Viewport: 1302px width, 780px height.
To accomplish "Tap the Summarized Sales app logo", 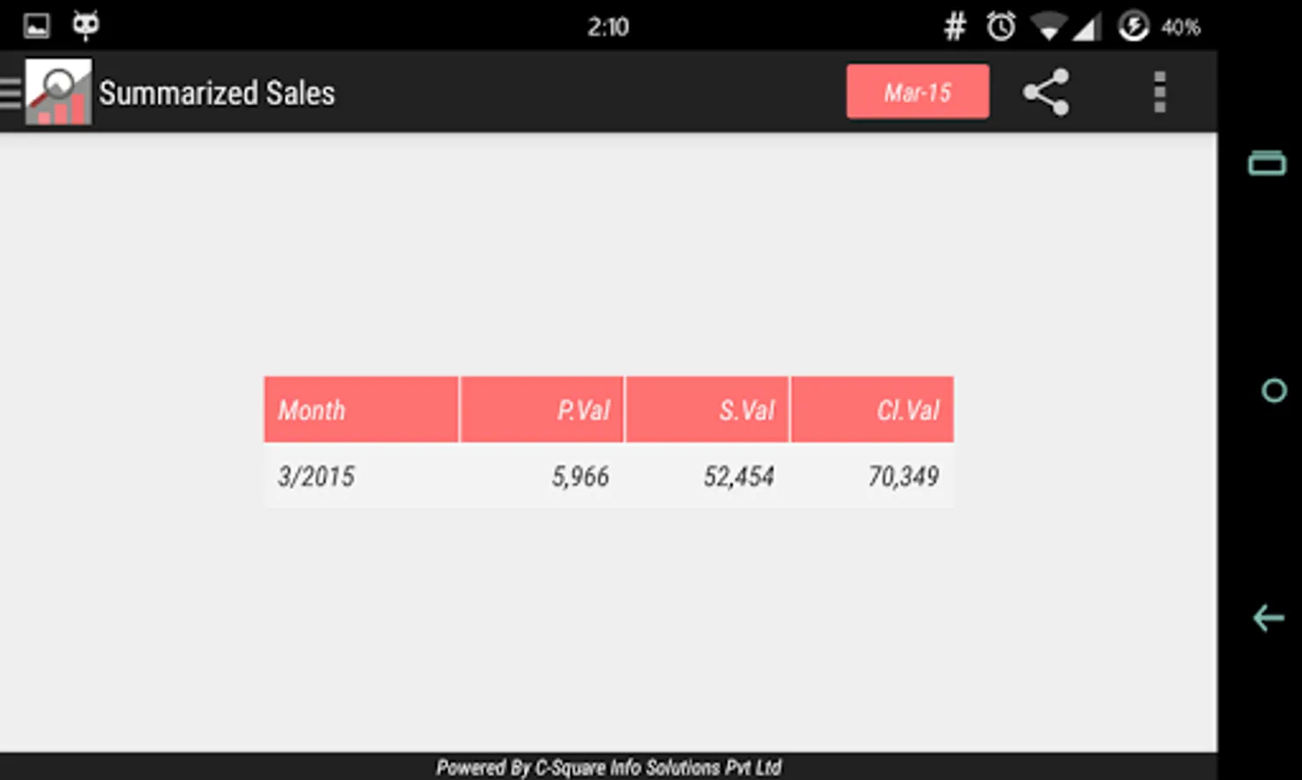I will pos(58,92).
